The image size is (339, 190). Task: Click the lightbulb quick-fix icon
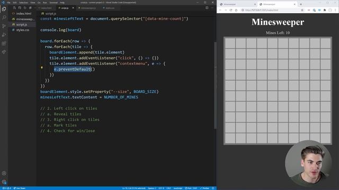42,68
